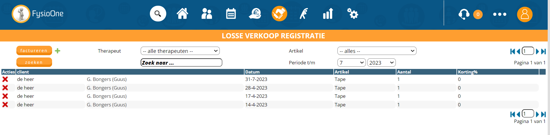This screenshot has height=135, width=550.
Task: Click the factureren button
Action: [34, 50]
